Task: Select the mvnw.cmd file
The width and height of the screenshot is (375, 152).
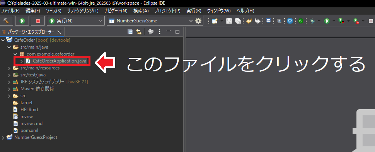Action: [x=32, y=123]
